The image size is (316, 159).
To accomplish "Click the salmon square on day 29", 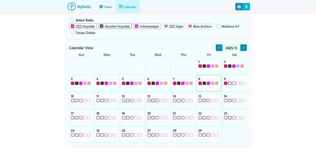I will [217, 135].
